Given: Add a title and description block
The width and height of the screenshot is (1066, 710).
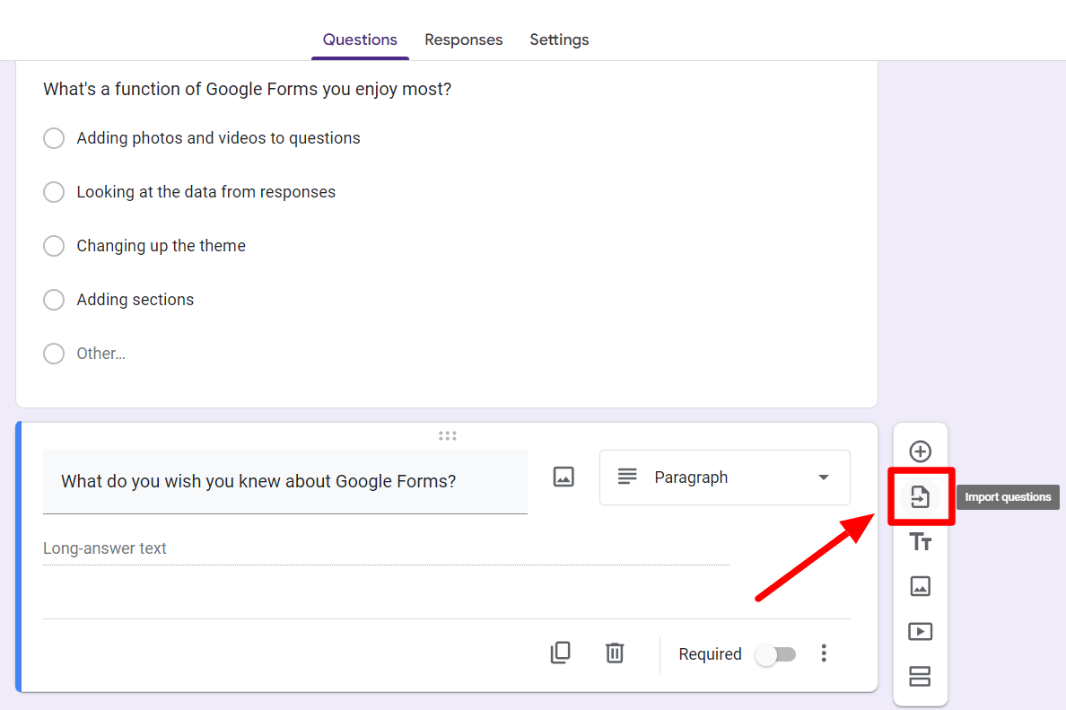Looking at the screenshot, I should click(920, 541).
